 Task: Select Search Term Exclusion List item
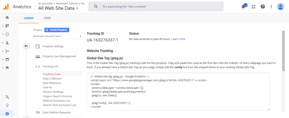point(59,105)
